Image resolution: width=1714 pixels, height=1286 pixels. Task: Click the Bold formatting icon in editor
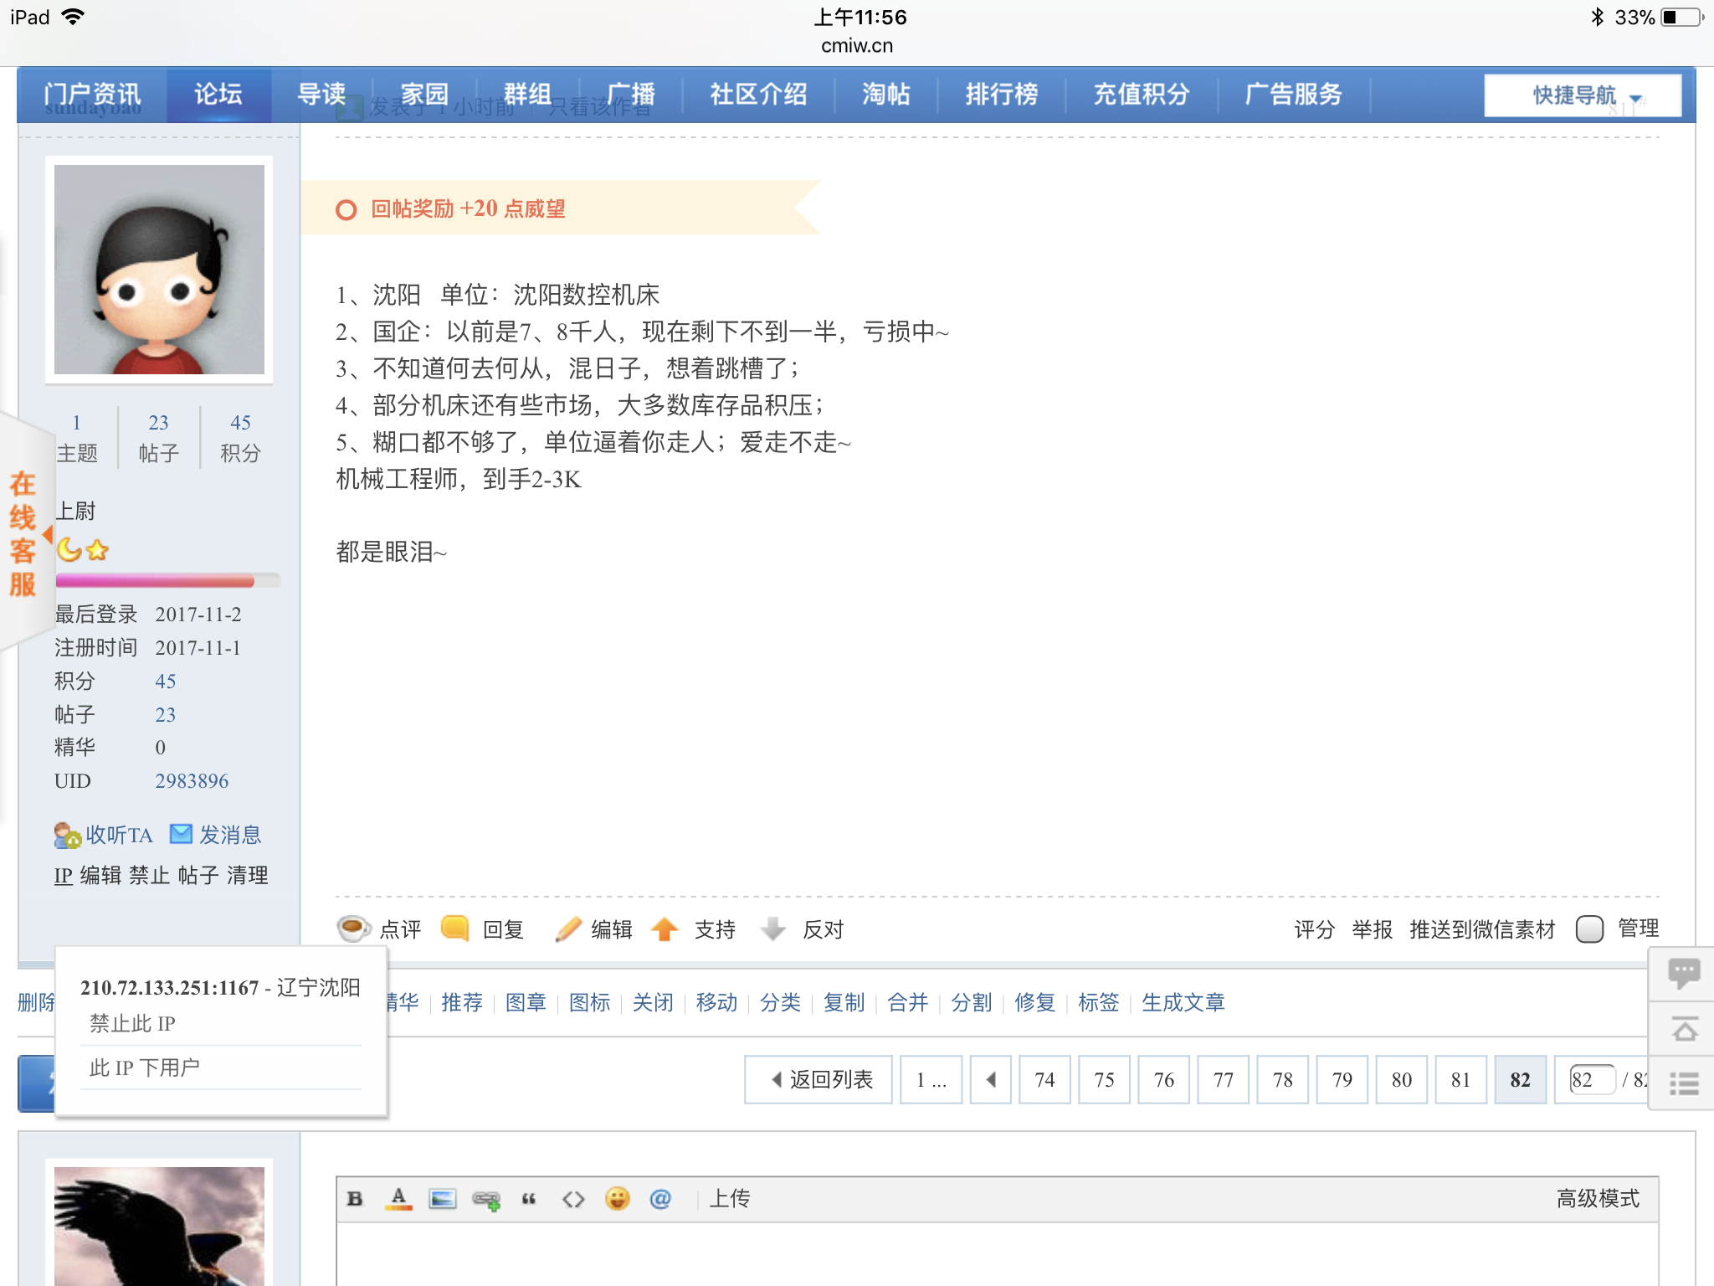pos(355,1198)
